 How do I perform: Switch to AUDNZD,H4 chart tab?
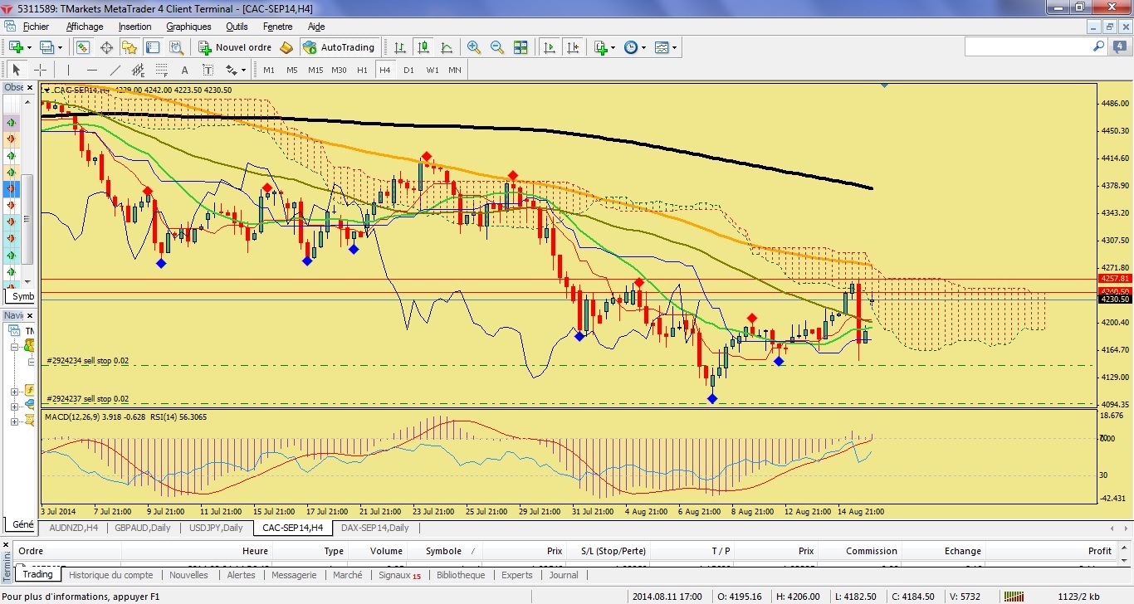73,528
